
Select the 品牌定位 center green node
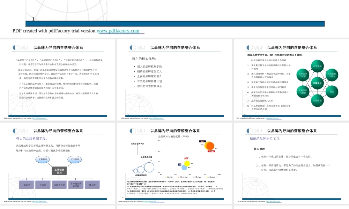(318, 83)
